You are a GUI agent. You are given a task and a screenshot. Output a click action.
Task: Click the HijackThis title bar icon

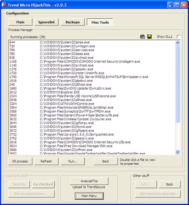pyautogui.click(x=4, y=5)
